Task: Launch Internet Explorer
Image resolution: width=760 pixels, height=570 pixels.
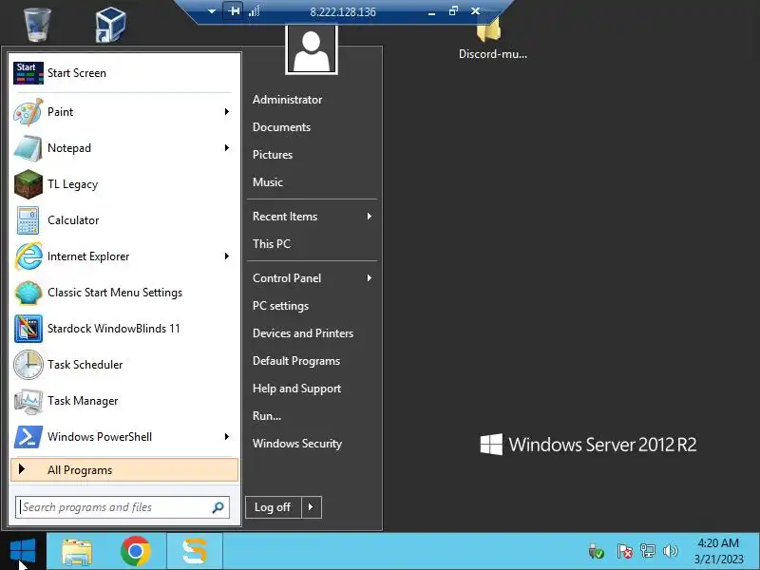Action: [x=123, y=256]
